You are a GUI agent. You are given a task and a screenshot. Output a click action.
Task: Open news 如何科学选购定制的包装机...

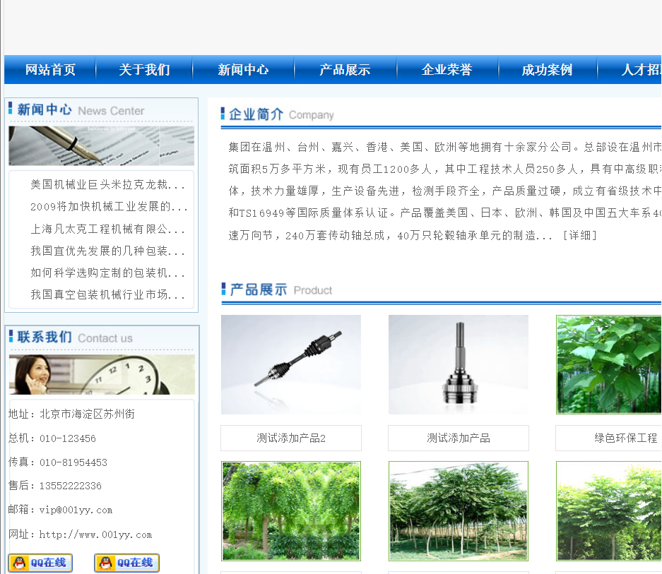pos(107,273)
